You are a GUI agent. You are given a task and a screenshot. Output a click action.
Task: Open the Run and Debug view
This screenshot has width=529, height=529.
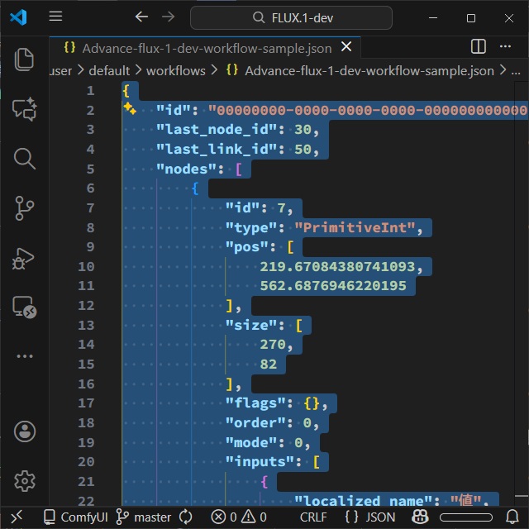[x=25, y=259]
